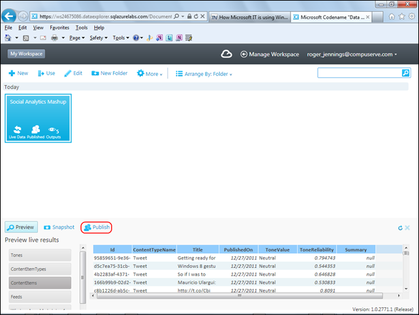This screenshot has height=315, width=419.
Task: Switch to How Microsoft IT is using Win tab
Action: (x=249, y=17)
